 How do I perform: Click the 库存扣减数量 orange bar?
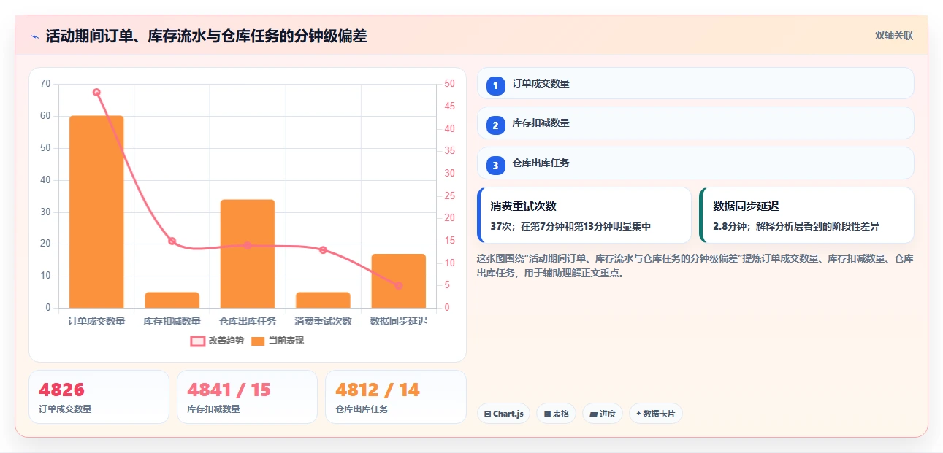[x=172, y=300]
